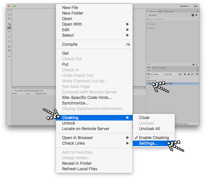The width and height of the screenshot is (206, 179).
Task: Click the sync settings gear icon
Action: coord(196,6)
